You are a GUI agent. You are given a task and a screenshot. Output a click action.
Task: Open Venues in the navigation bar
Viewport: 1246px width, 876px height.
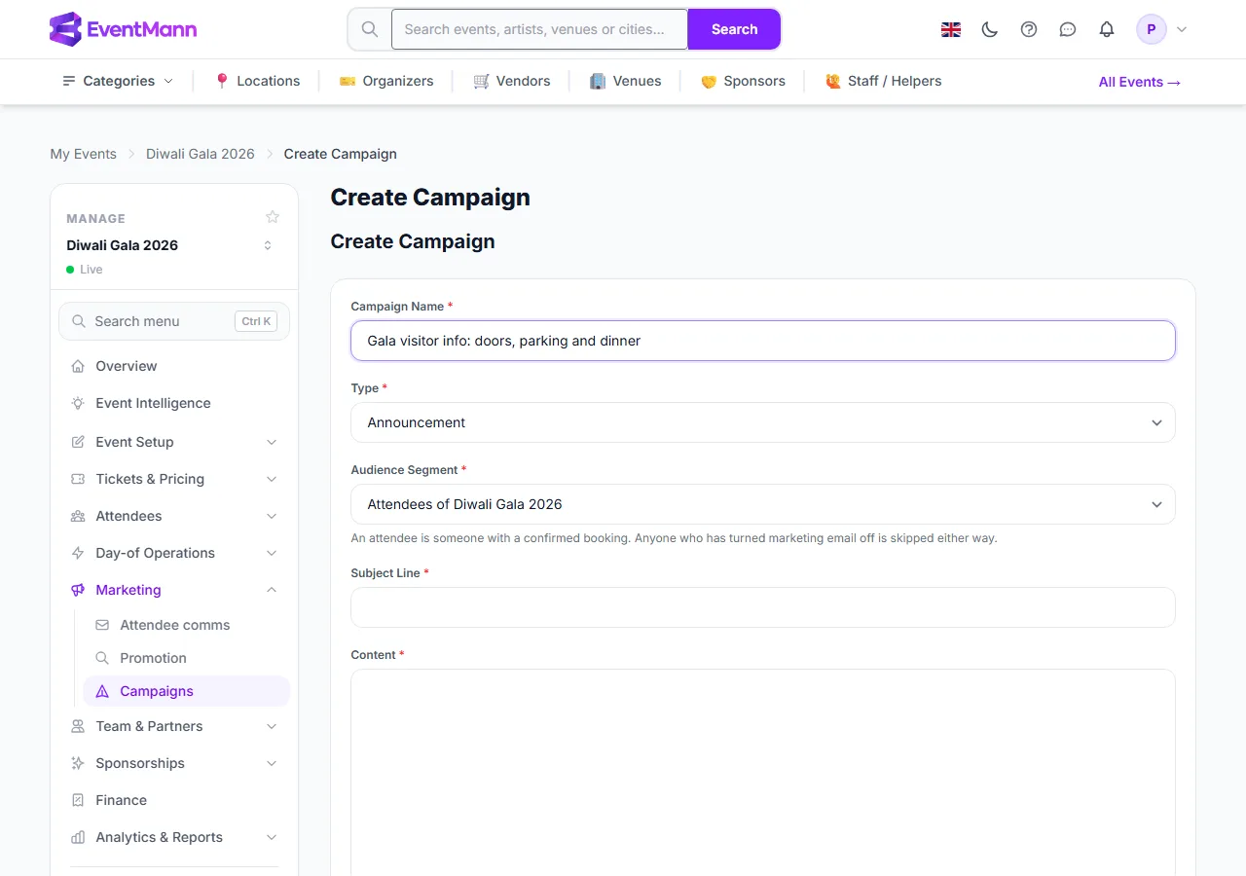coord(626,81)
